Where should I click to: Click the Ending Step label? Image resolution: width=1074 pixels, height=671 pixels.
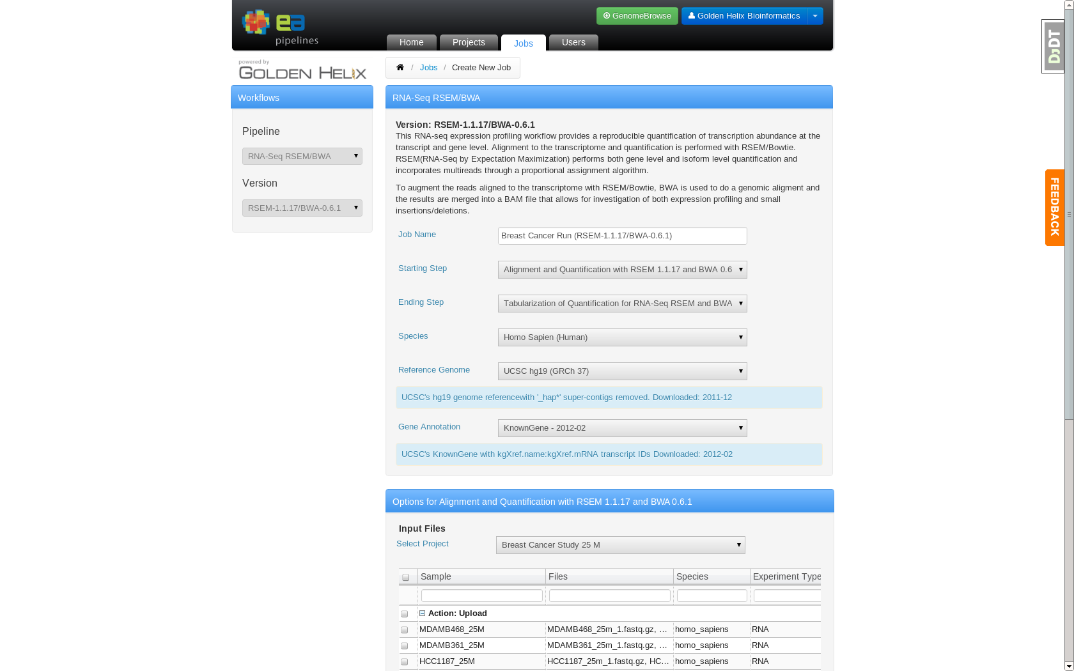coord(421,302)
